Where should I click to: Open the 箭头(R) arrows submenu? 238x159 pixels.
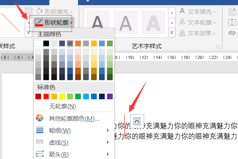tap(74, 154)
